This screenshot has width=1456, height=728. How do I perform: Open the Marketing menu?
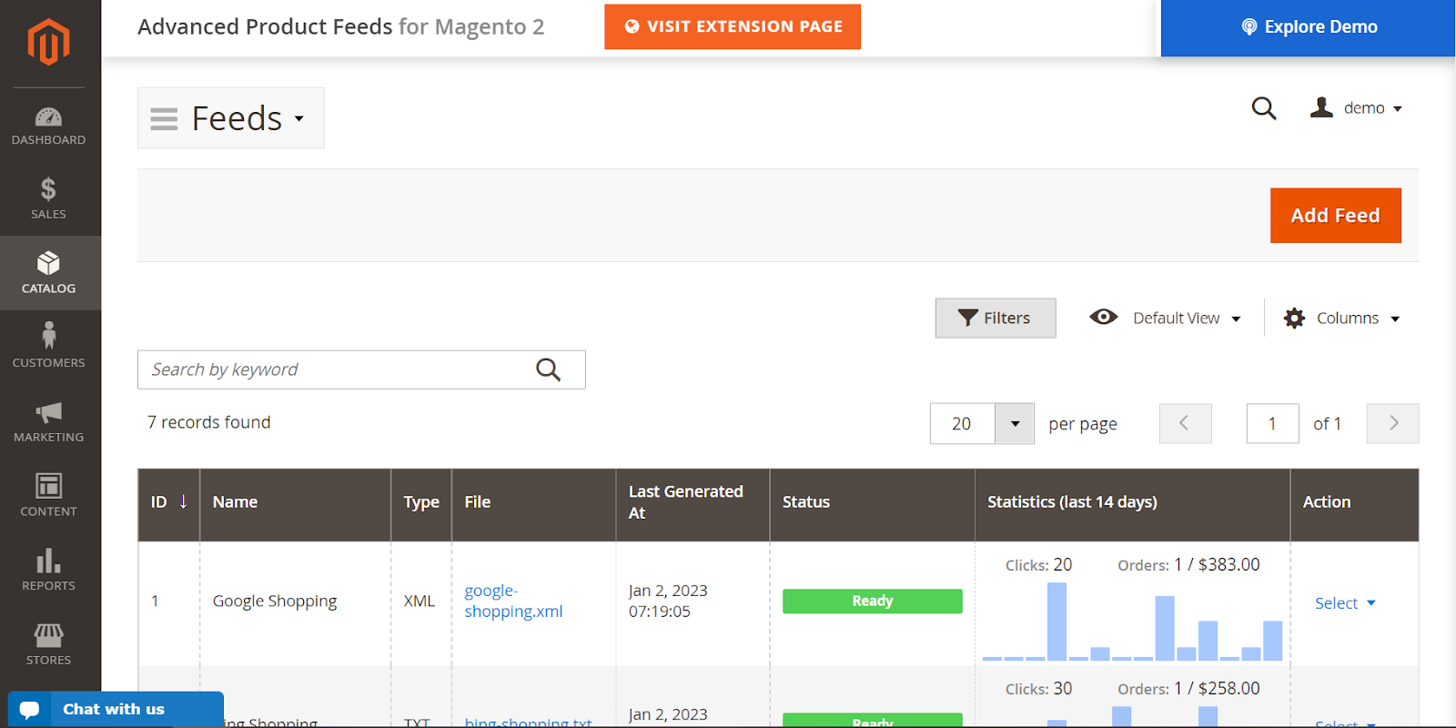coord(49,421)
